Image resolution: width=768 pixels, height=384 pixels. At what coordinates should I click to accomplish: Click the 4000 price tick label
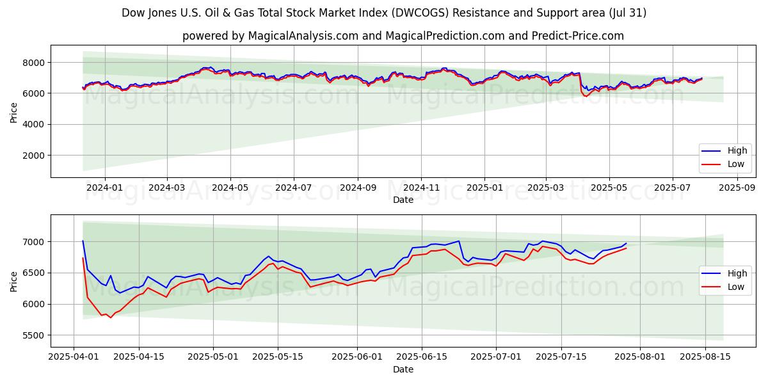[x=35, y=124]
